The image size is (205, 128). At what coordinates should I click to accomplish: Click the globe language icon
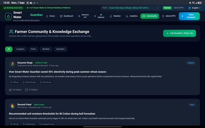pos(189,8)
